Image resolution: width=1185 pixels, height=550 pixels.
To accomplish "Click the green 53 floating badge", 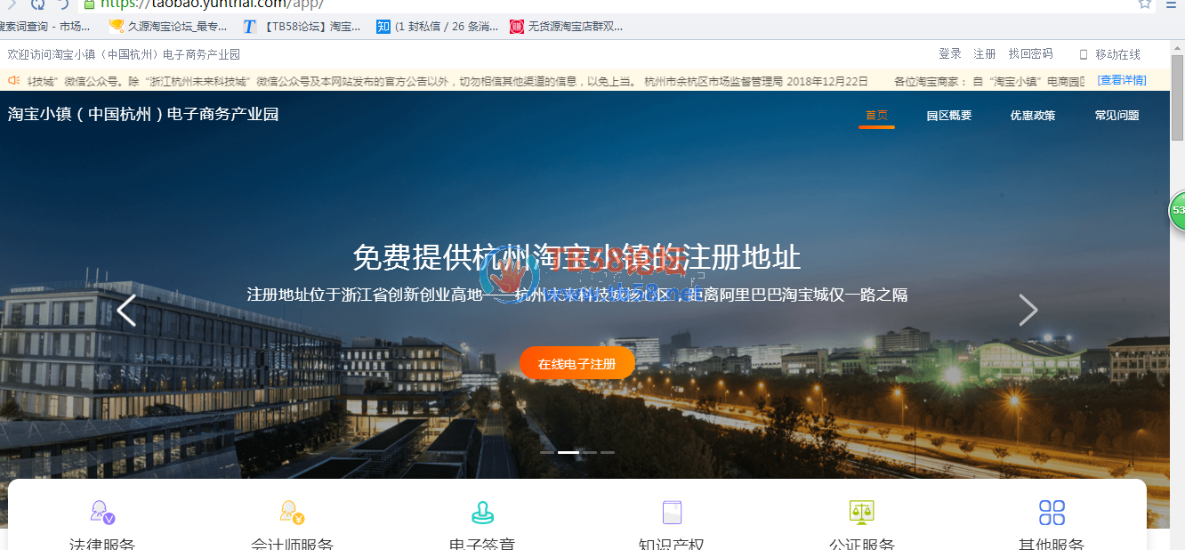I will click(x=1177, y=210).
